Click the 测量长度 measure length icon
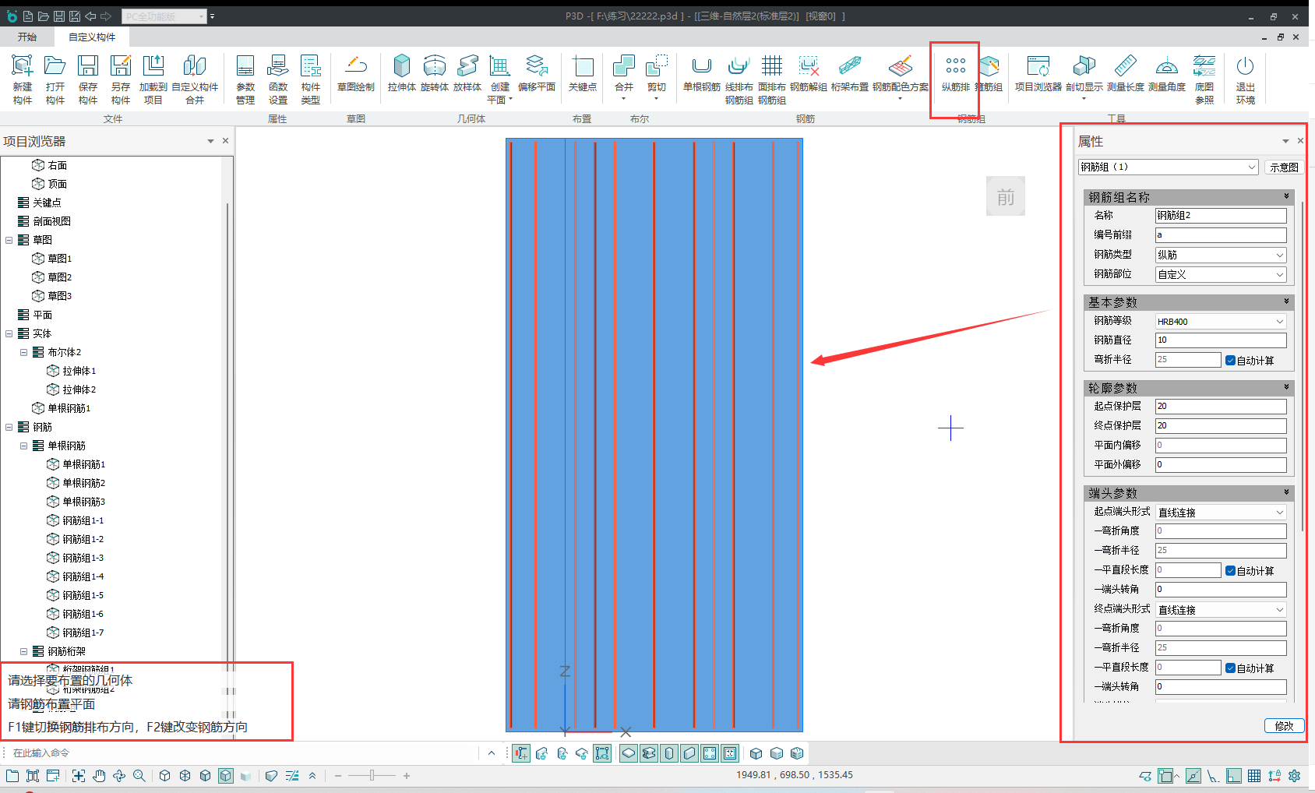 [1125, 67]
